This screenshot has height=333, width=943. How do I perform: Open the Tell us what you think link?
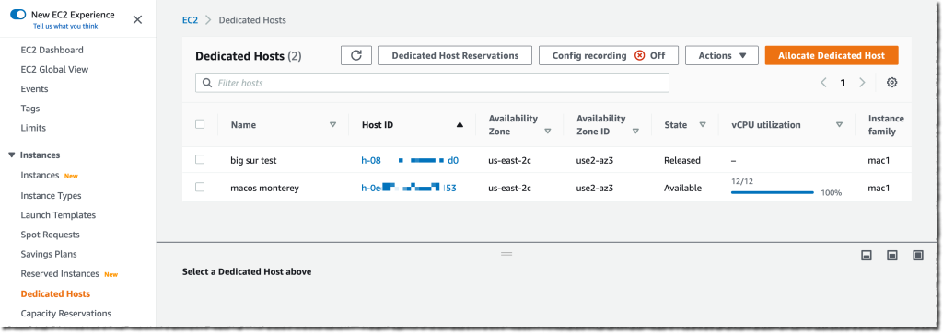[x=65, y=26]
